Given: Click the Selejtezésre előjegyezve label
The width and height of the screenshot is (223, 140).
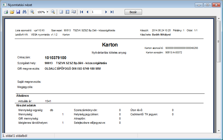Looking at the screenshot, I should 90,123.
